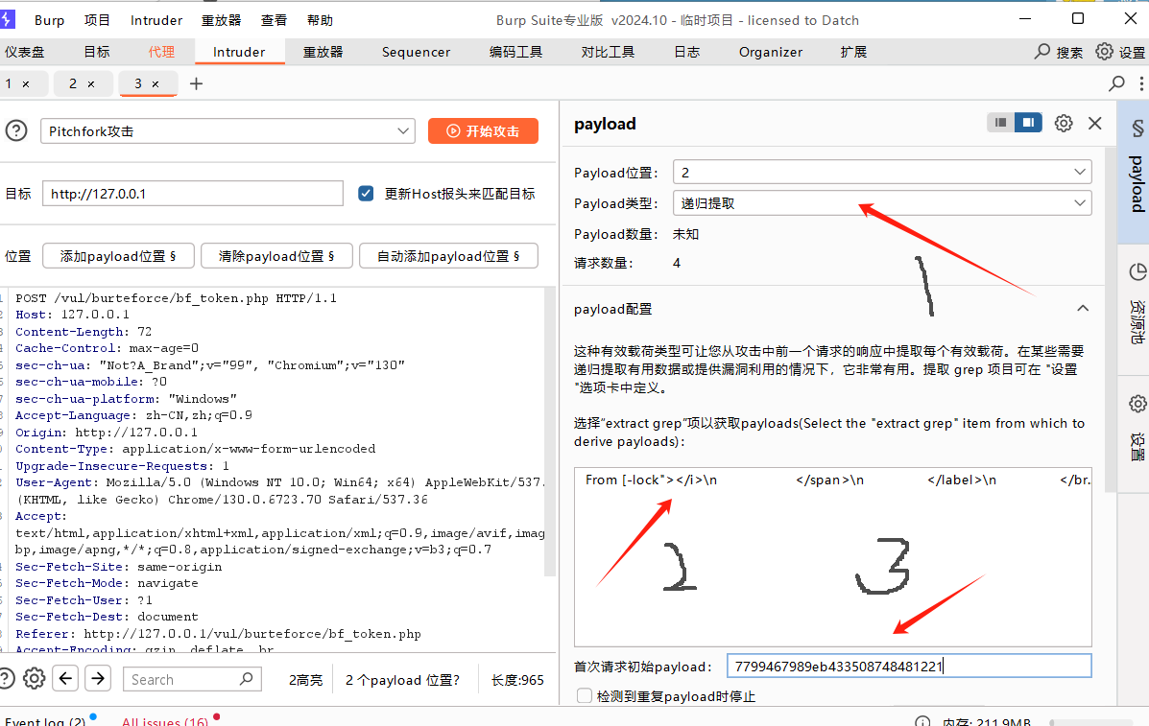Click the magnifier icon in the tab row

tap(1116, 83)
